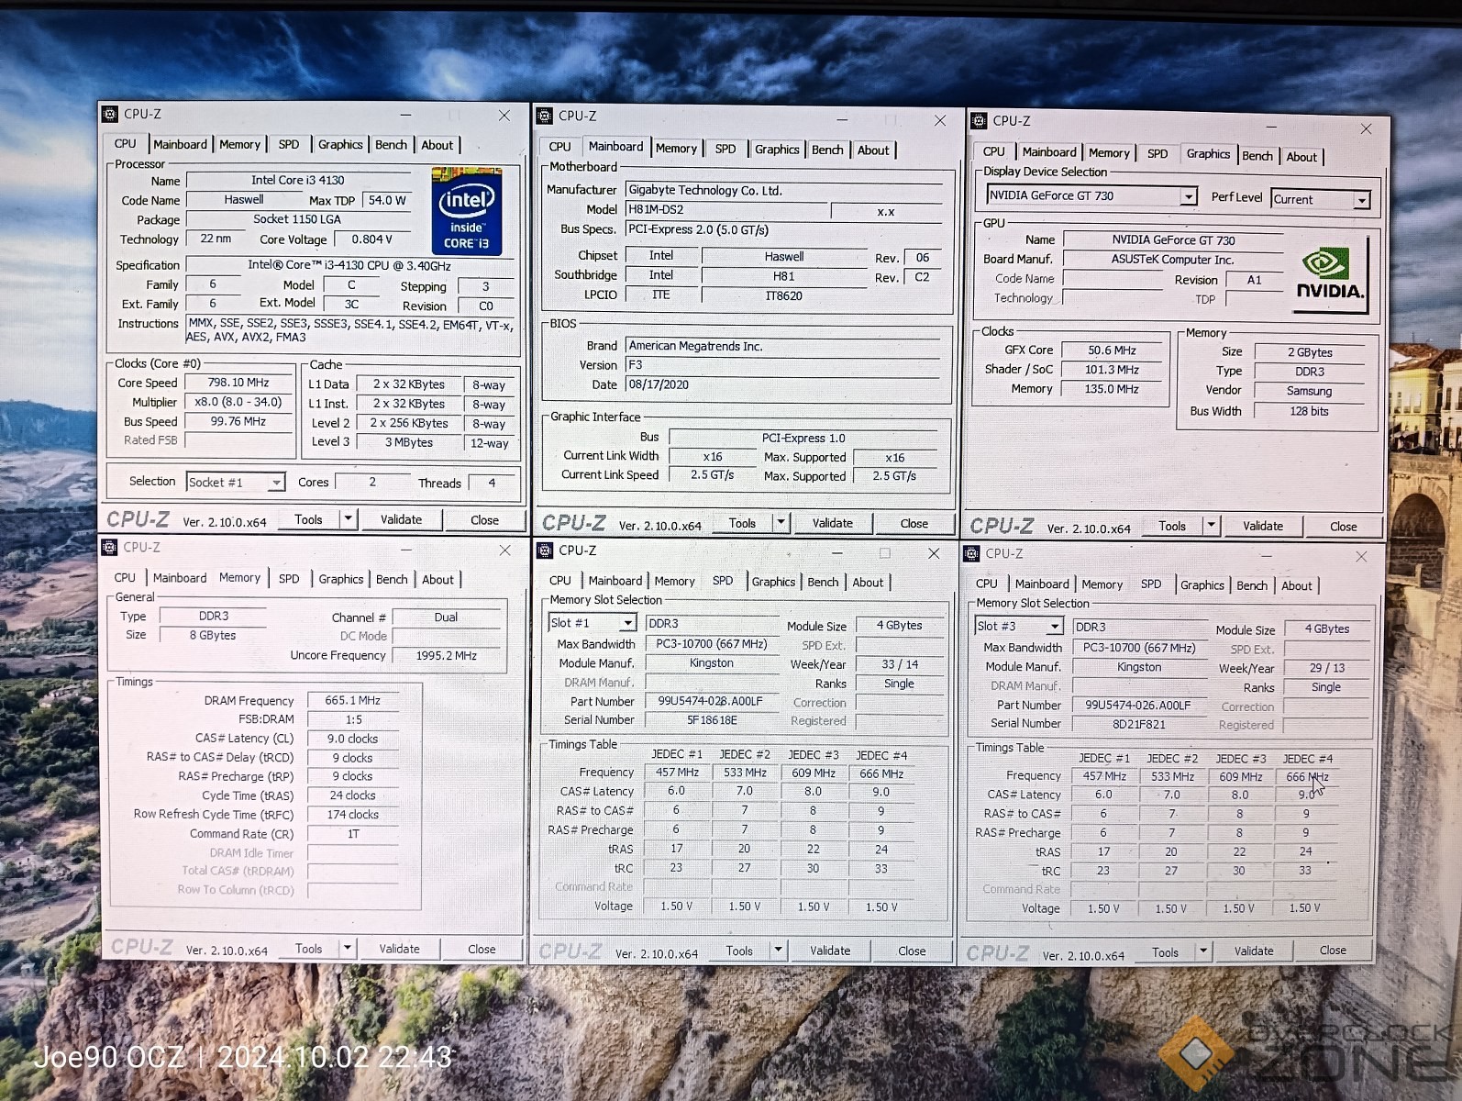
Task: Click Validate in the GeForce graphics window
Action: 1263,526
